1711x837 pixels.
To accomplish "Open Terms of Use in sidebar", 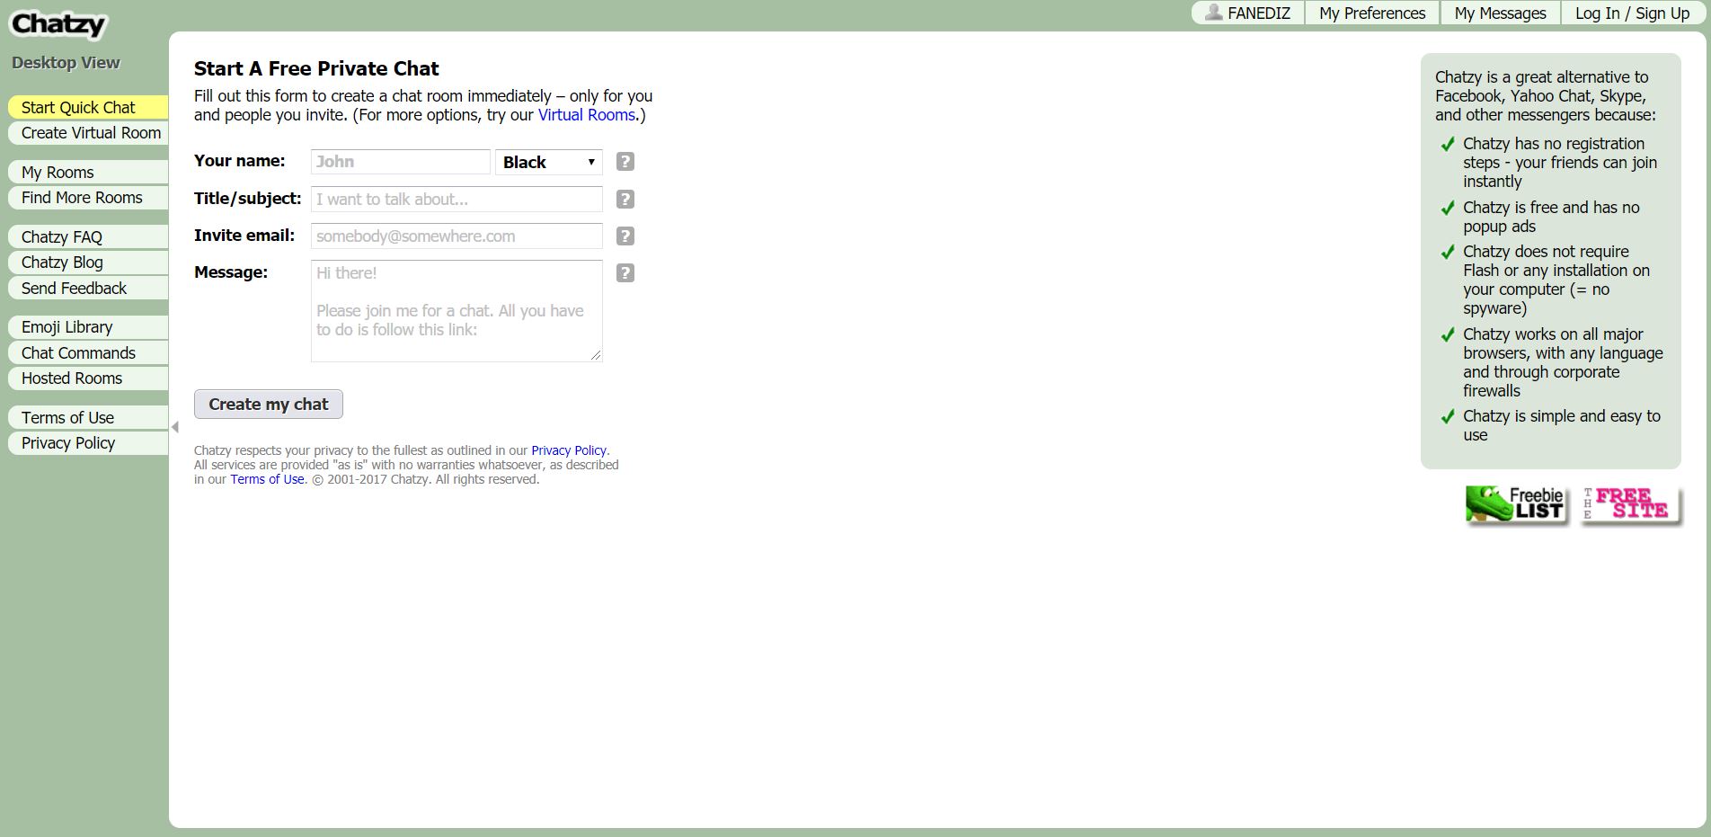I will (88, 418).
